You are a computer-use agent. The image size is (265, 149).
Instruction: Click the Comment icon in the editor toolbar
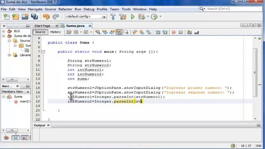190,32
